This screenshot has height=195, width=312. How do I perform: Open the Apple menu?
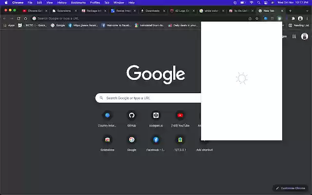[x=6, y=2]
